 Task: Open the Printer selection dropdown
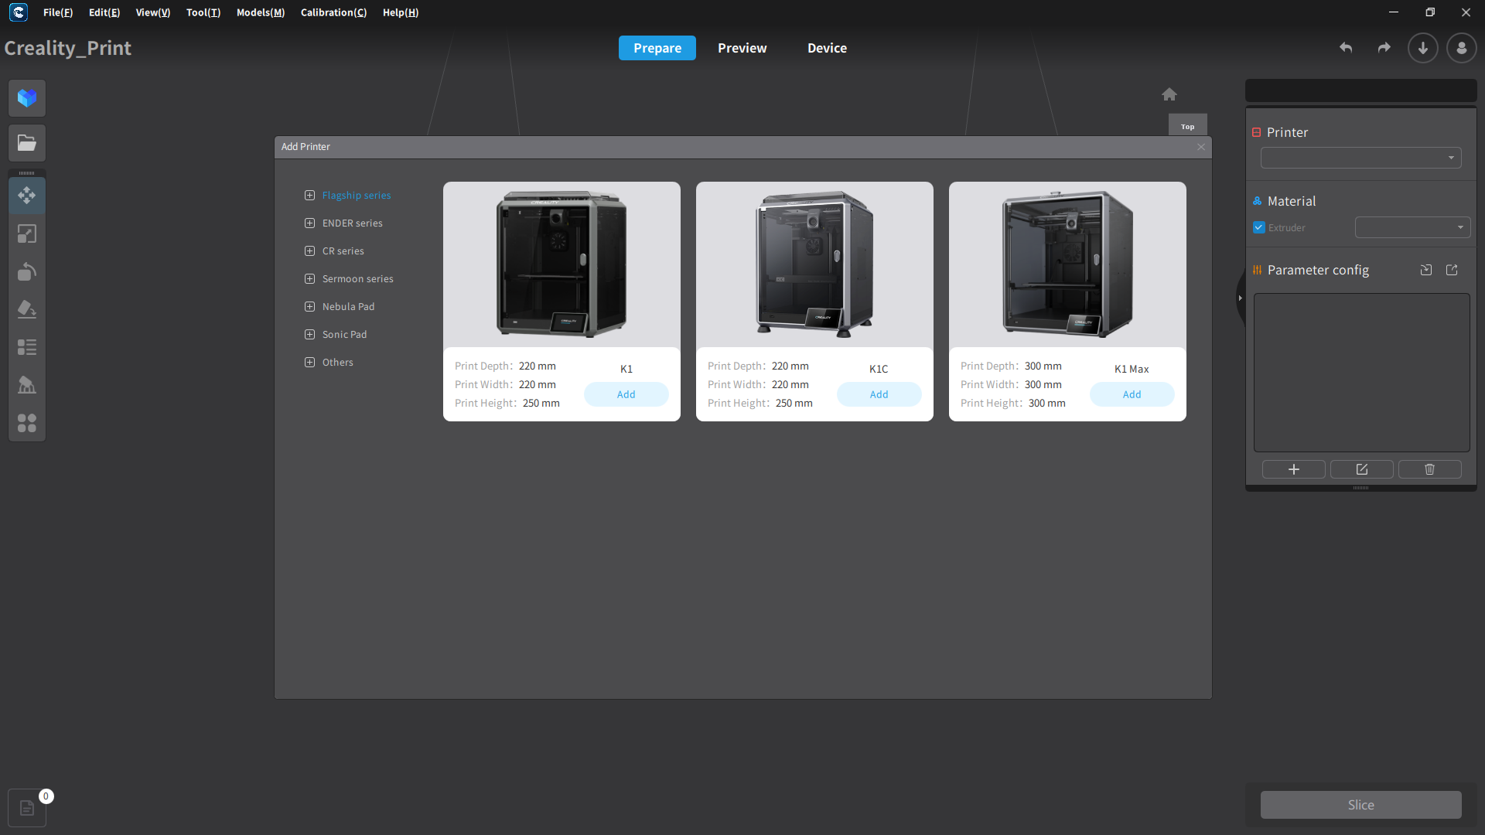[x=1361, y=158]
